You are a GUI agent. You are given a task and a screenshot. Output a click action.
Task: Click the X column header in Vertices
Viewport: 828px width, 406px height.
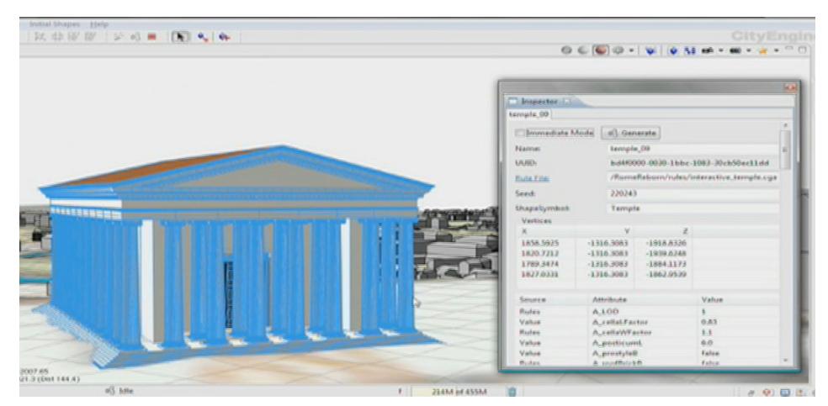[x=545, y=231]
